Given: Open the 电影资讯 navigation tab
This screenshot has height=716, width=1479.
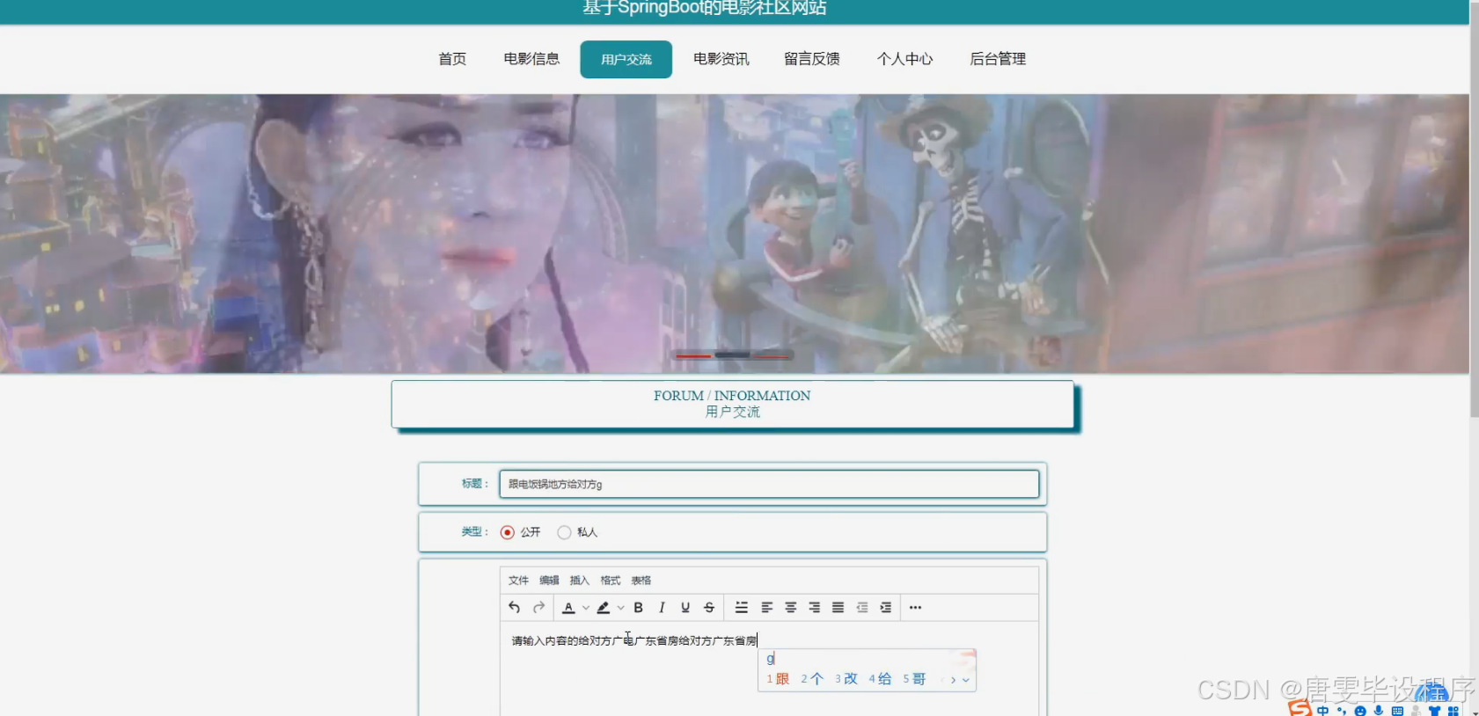Looking at the screenshot, I should click(x=721, y=59).
